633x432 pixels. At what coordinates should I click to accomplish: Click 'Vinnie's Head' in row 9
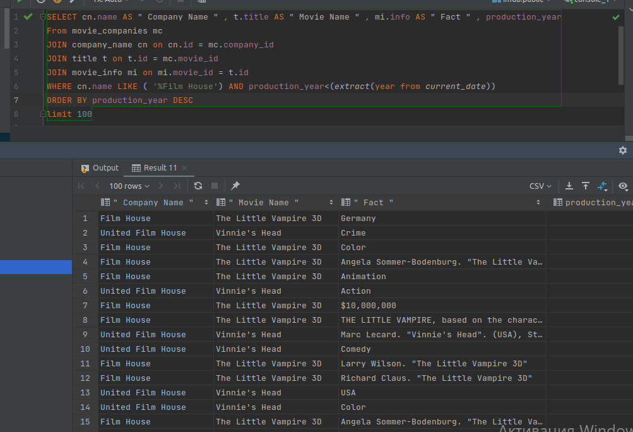276,335
